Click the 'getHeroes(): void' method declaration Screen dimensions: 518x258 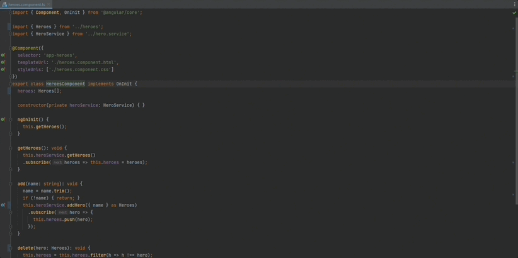coord(40,148)
